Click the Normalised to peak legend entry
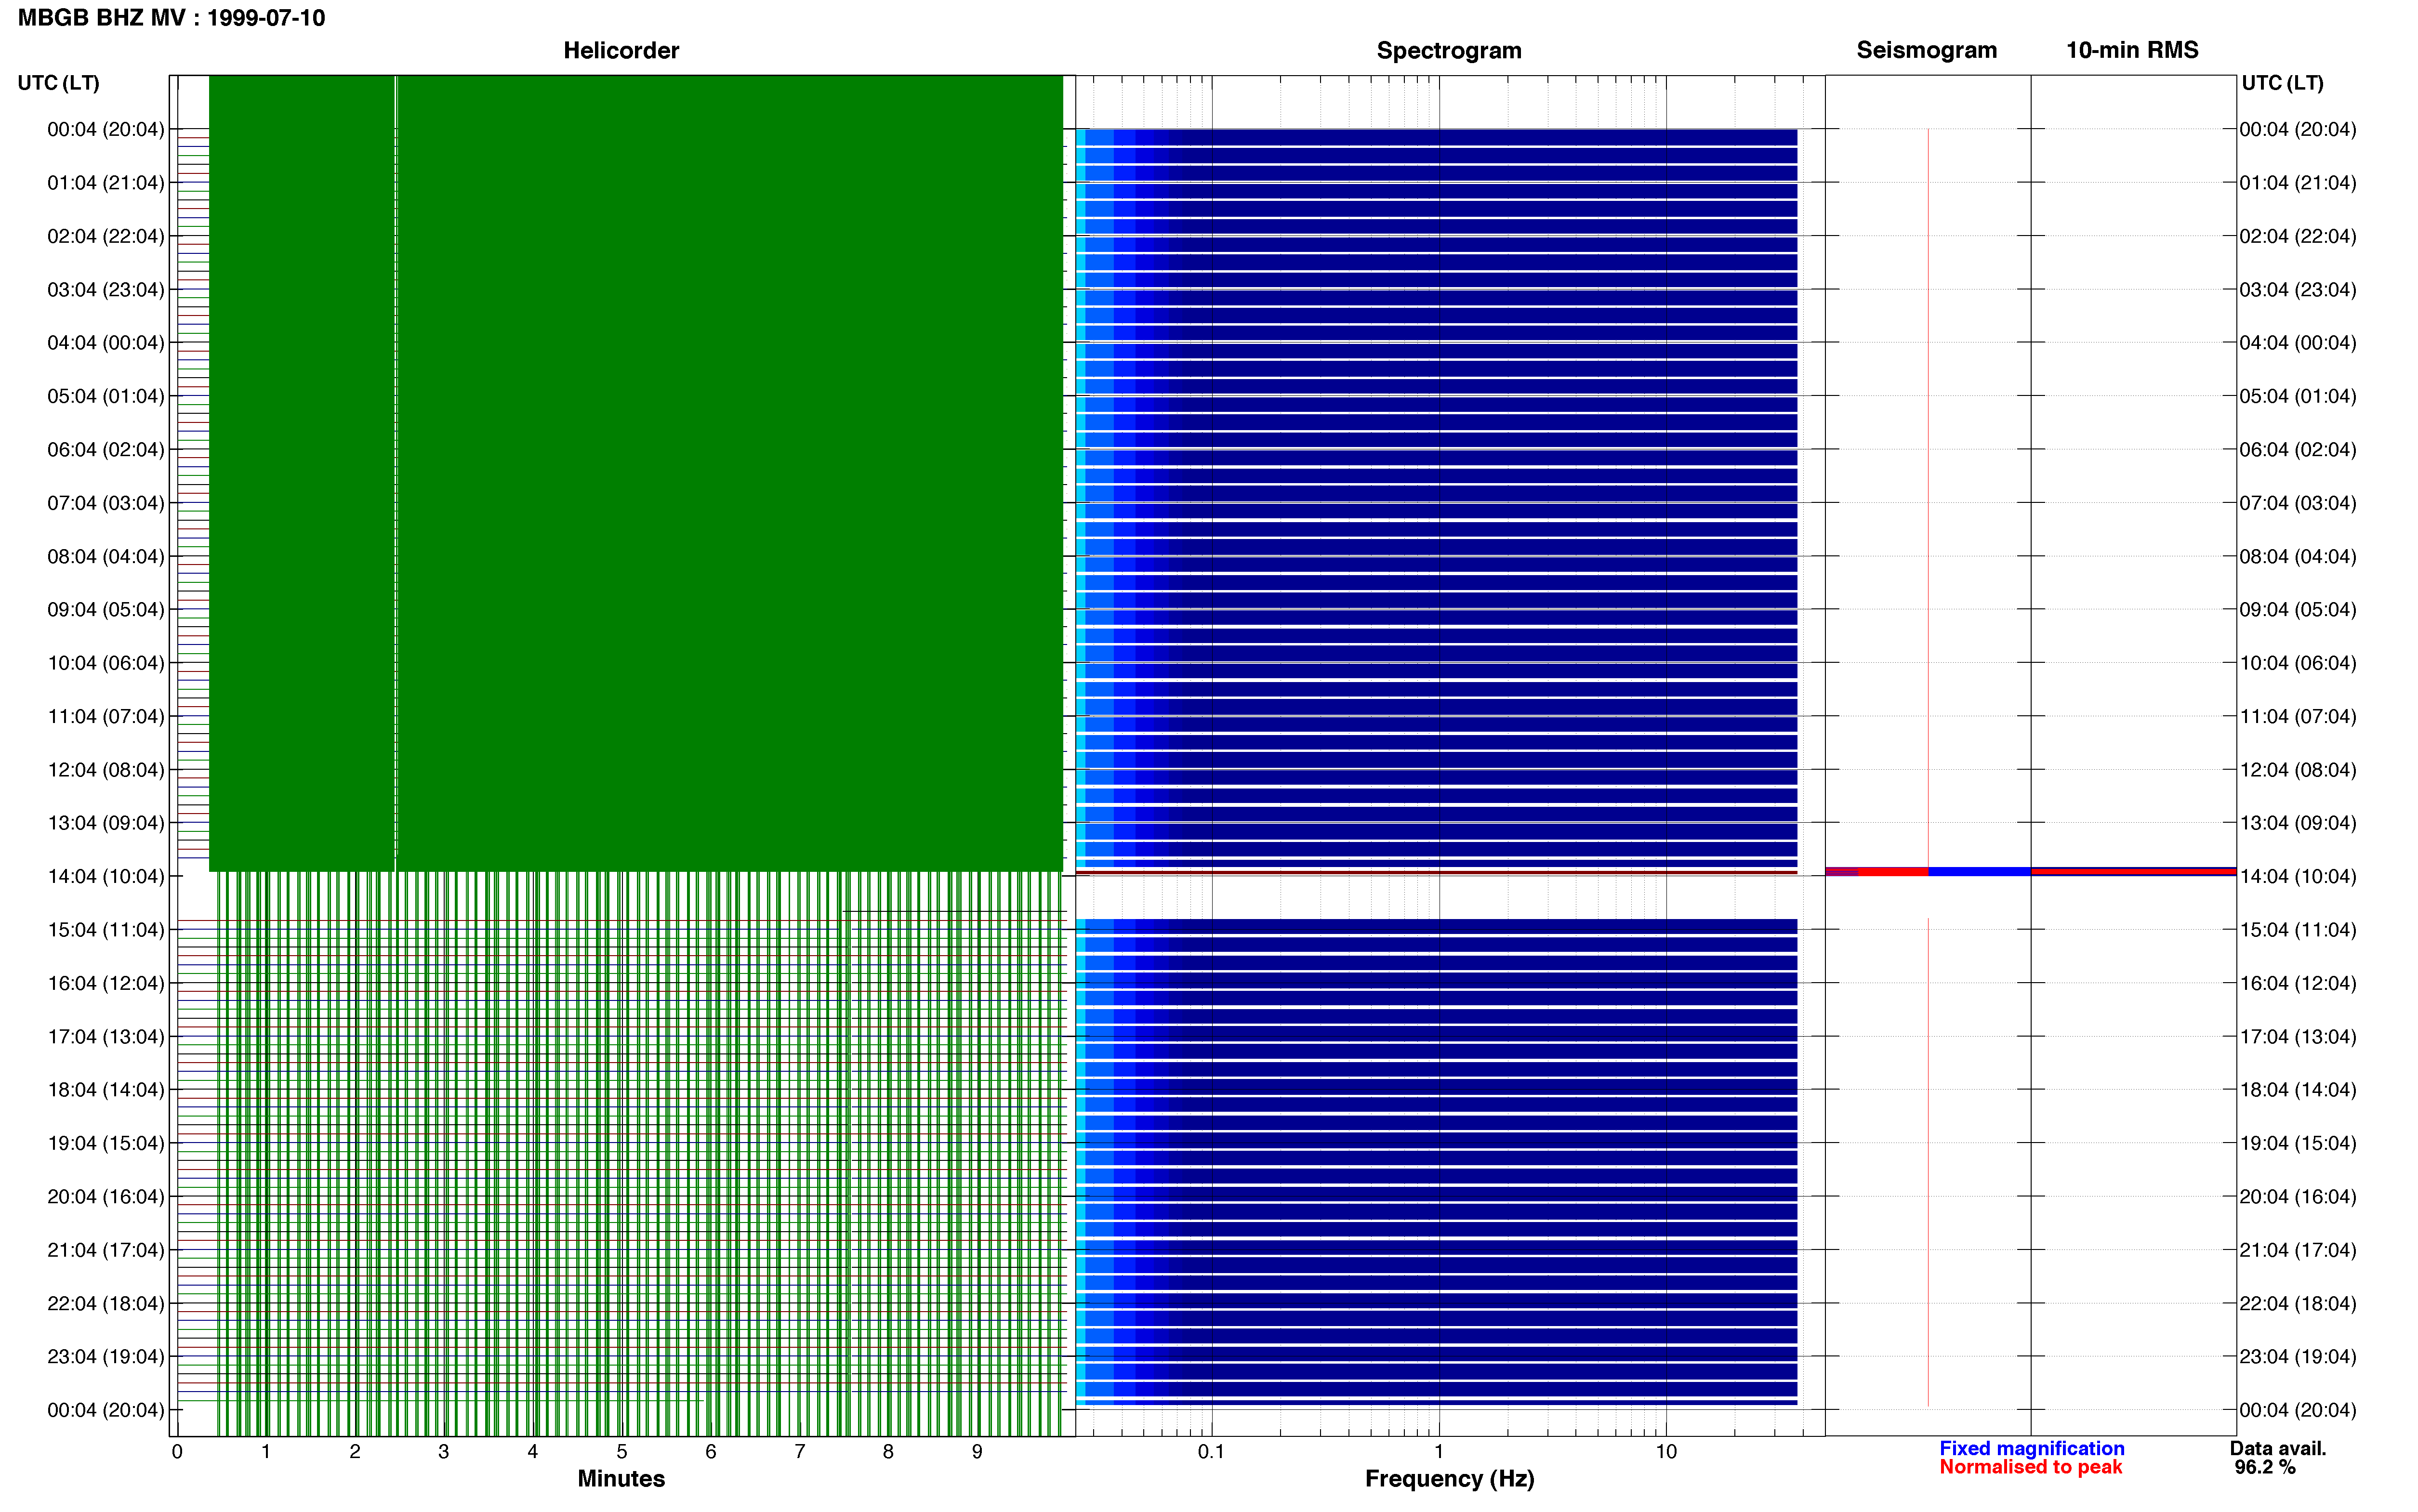 2030,1467
